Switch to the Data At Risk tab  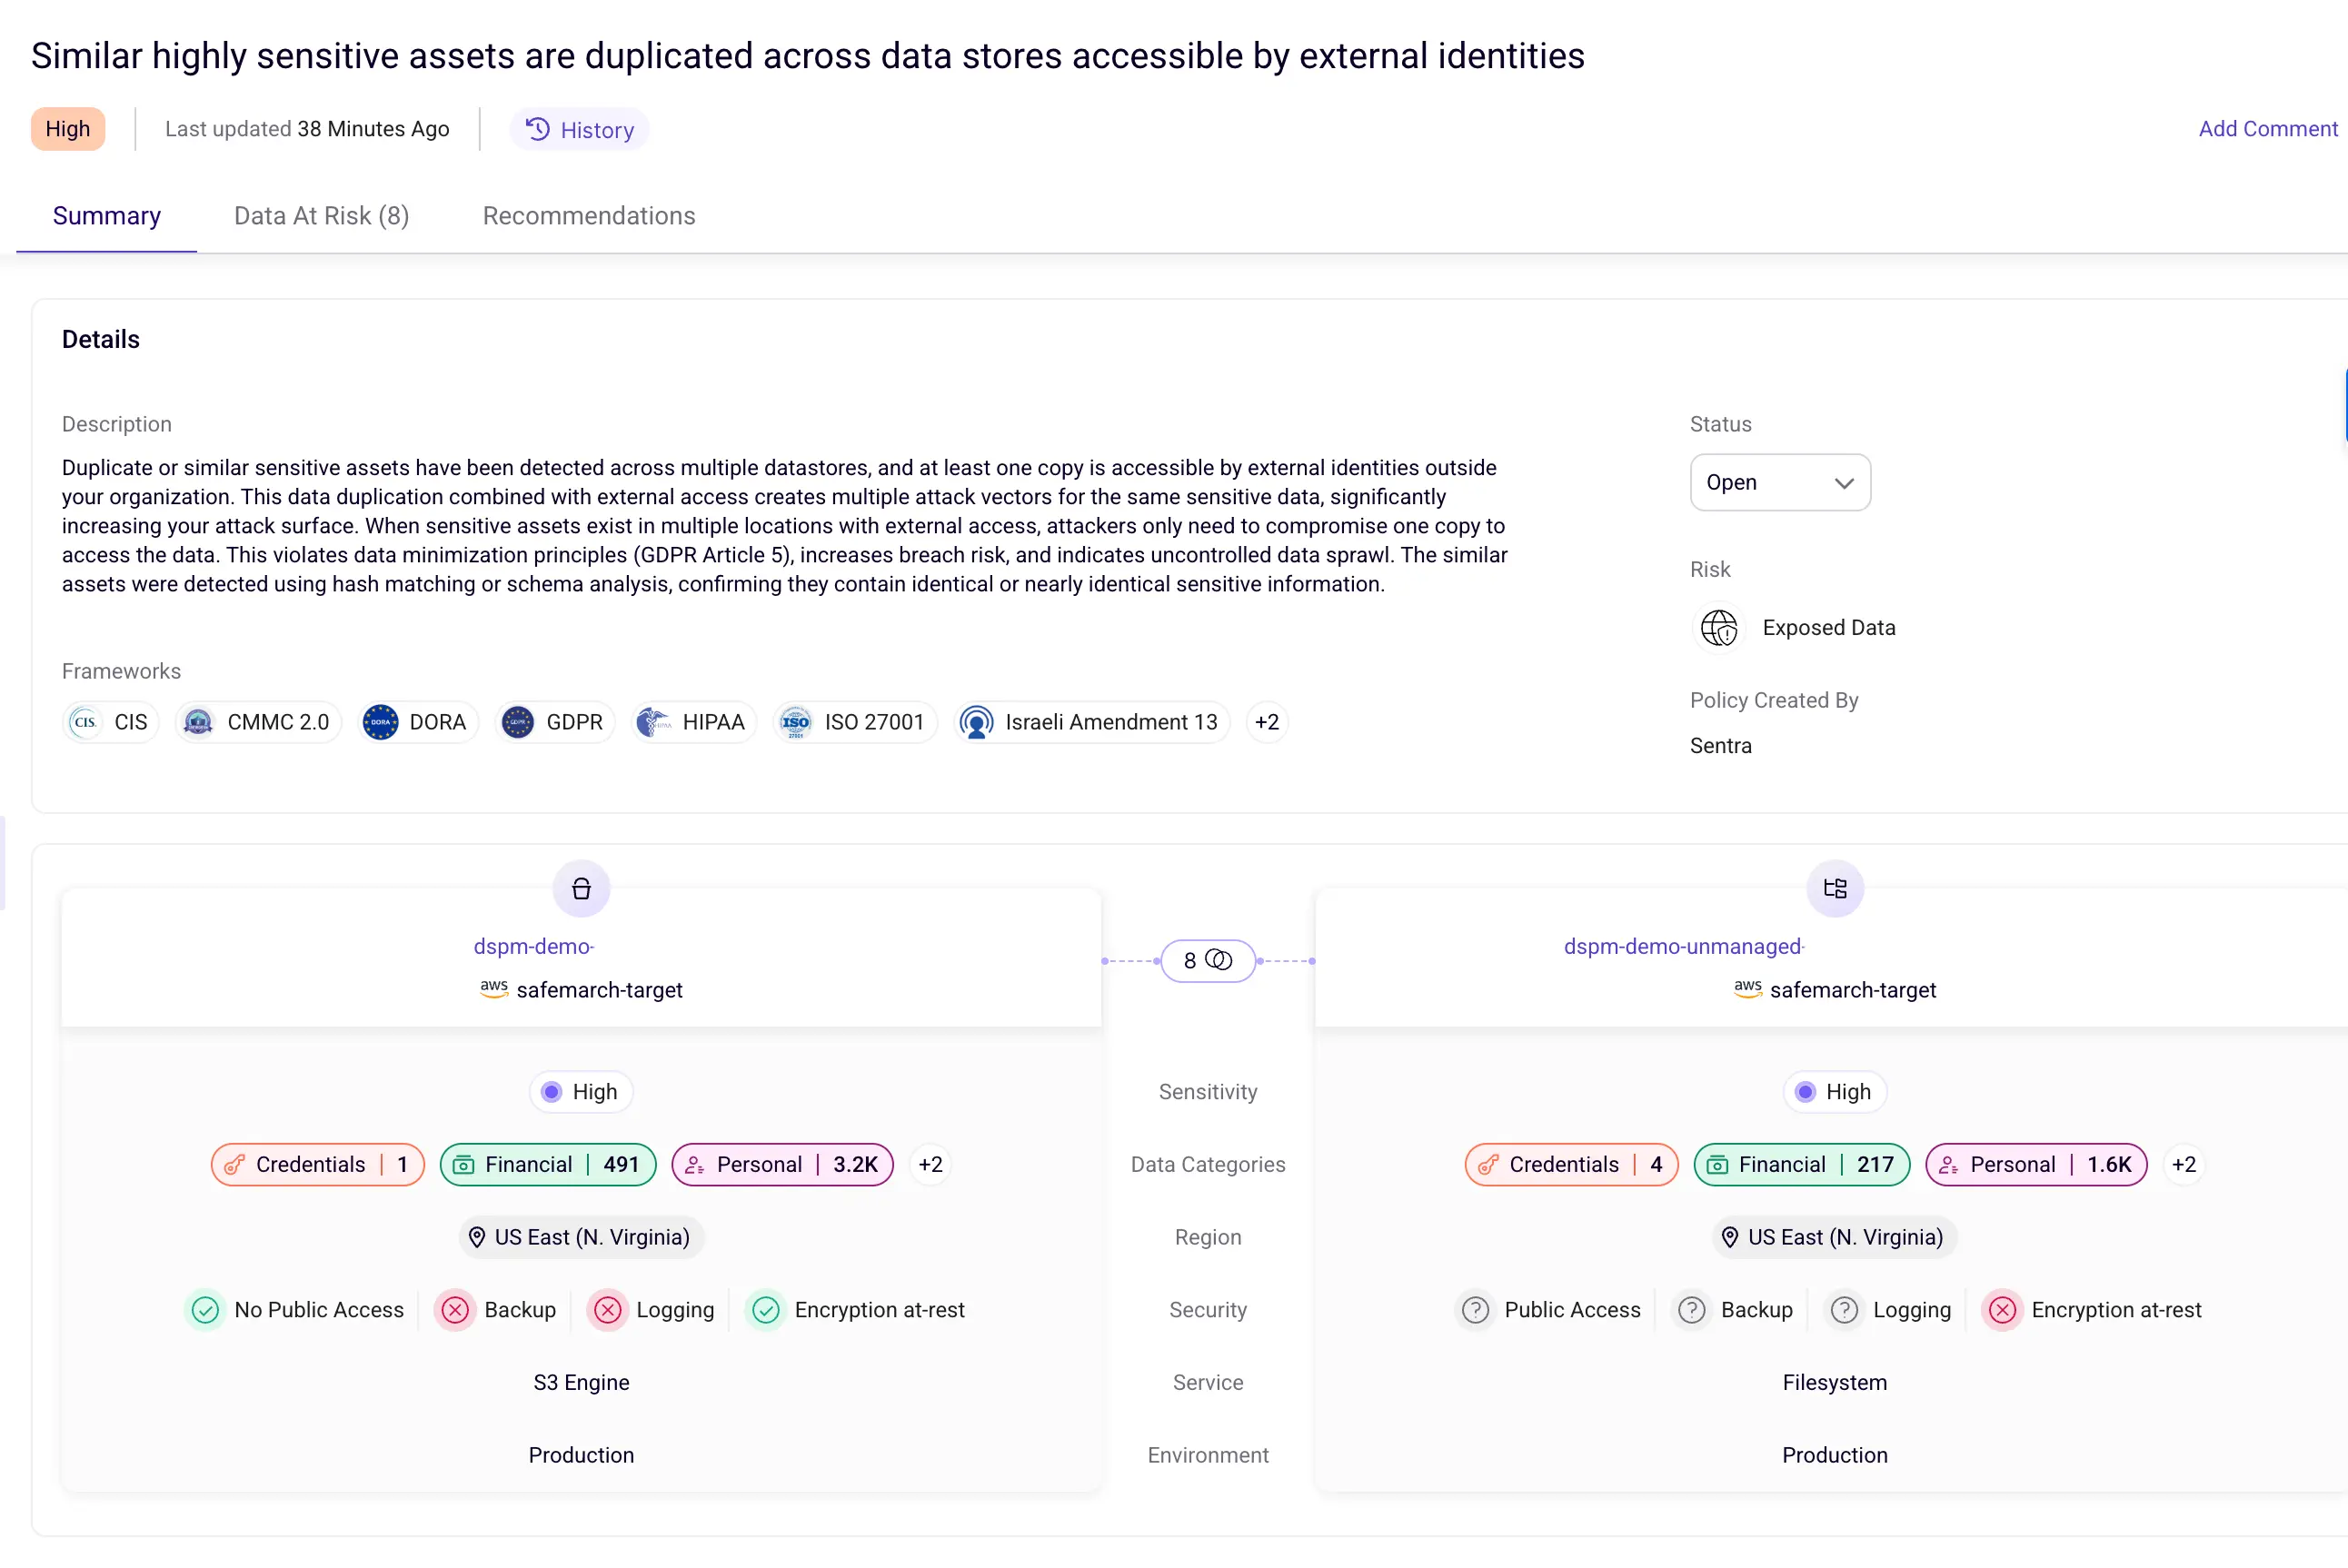point(321,215)
